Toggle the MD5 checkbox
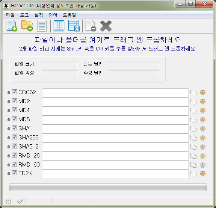The height and width of the screenshot is (208, 216). [x=14, y=119]
